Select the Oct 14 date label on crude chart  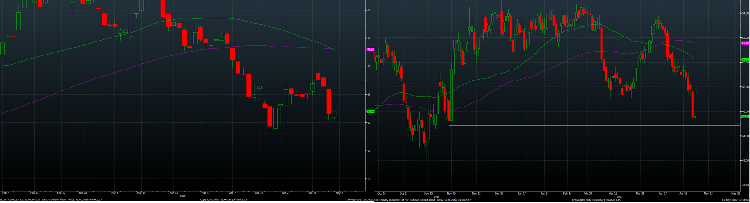coord(381,193)
